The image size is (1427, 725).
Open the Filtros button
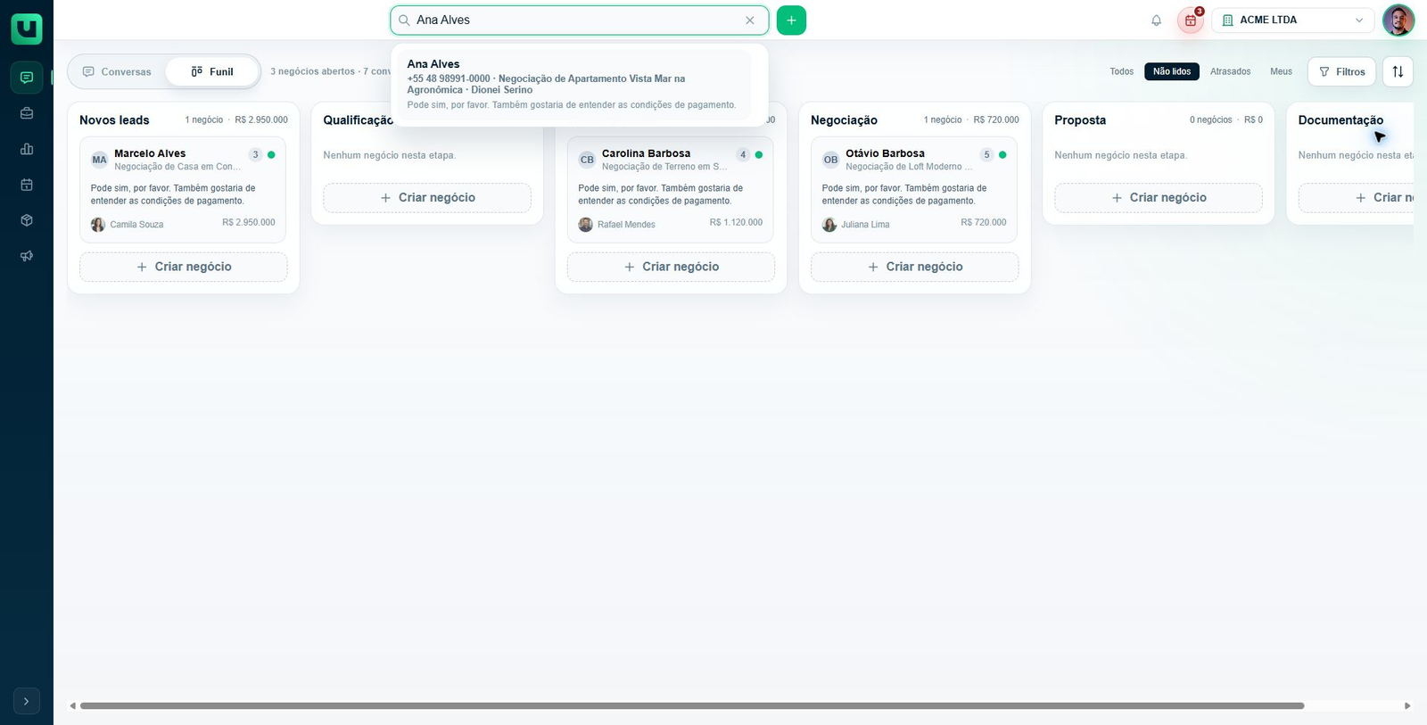[x=1342, y=72]
